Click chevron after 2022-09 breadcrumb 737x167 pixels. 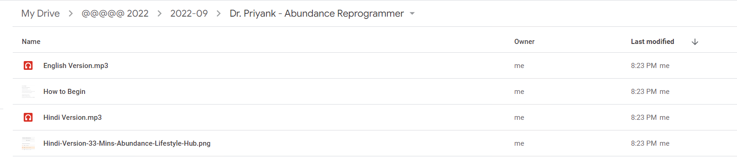point(219,14)
